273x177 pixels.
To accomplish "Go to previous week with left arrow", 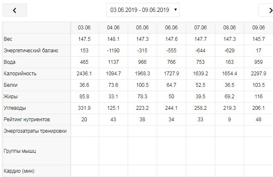I will [x=15, y=10].
